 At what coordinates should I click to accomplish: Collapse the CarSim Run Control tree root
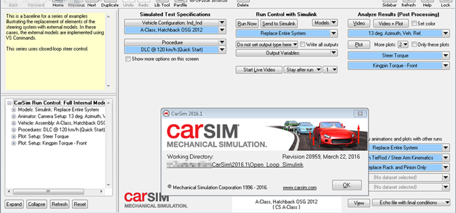[9, 103]
